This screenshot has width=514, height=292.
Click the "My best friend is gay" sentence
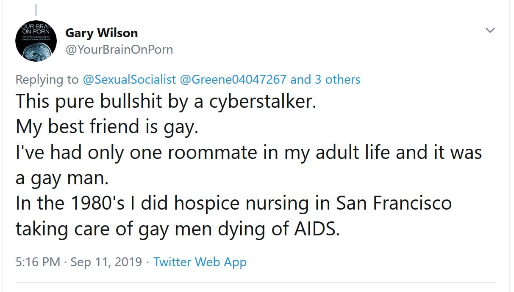(x=107, y=127)
